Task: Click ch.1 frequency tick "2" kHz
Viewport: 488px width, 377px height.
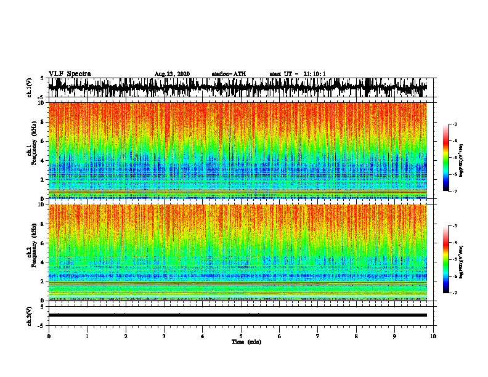Action: pos(43,179)
